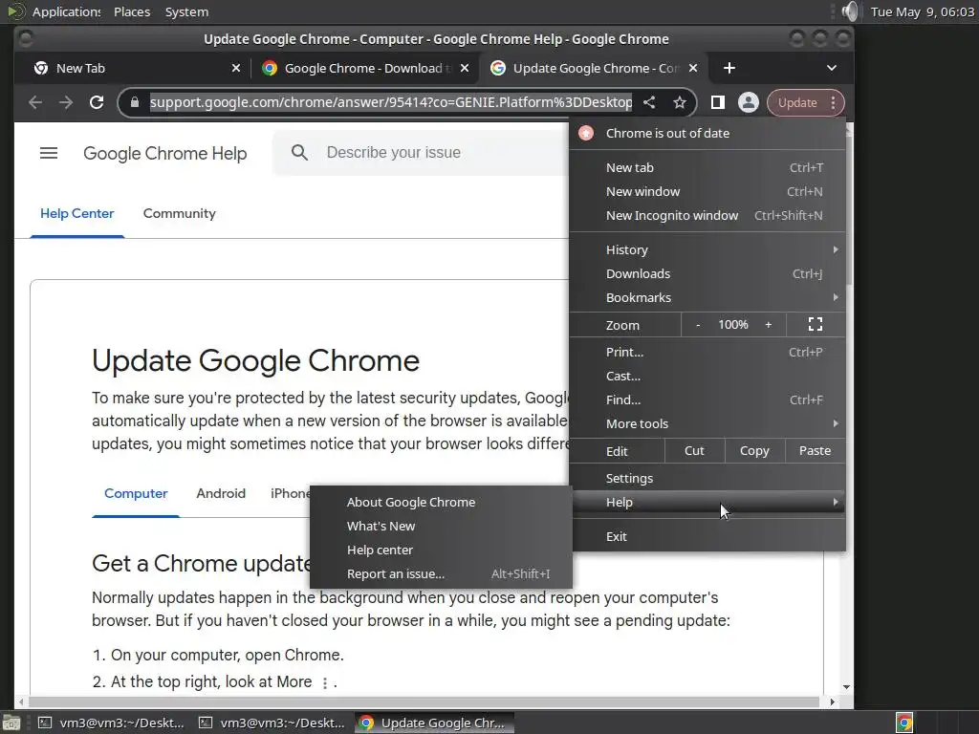Choose Report an issue entry

coord(442,573)
